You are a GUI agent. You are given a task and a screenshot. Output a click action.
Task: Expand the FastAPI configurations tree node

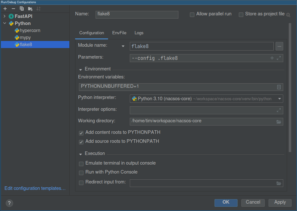pyautogui.click(x=4, y=16)
